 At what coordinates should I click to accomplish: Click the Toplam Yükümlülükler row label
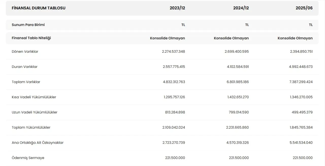coord(31,127)
